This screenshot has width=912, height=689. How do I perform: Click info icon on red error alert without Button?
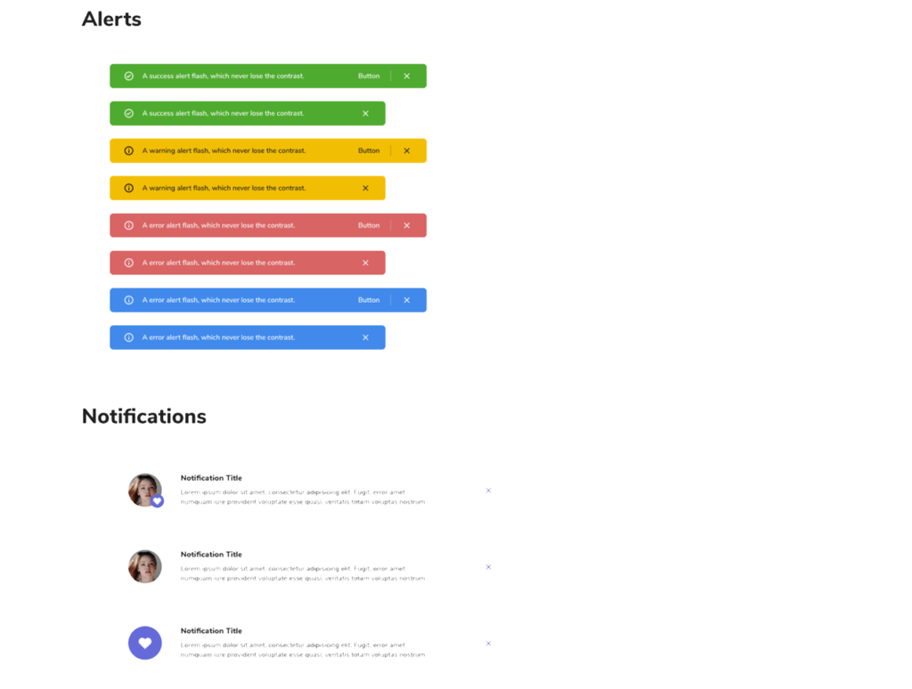(129, 263)
